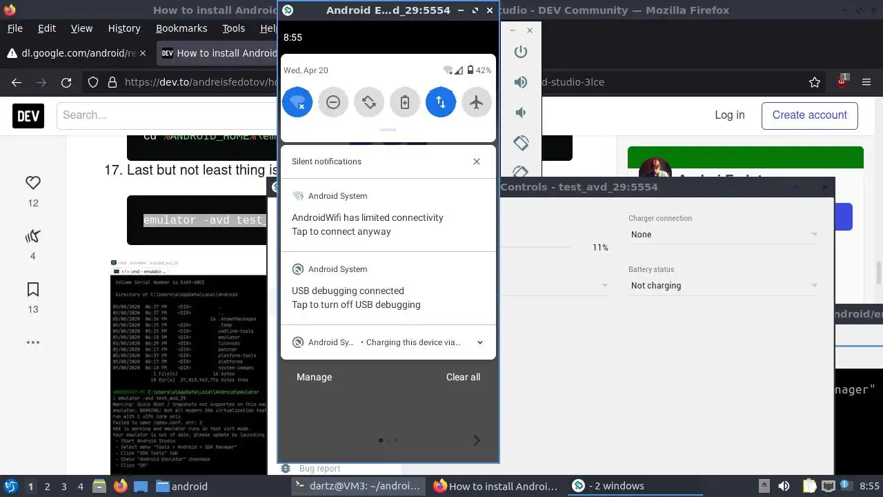The width and height of the screenshot is (883, 497).
Task: Open the Firefox History menu
Action: [124, 28]
